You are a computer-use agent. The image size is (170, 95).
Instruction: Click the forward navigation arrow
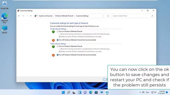click(23, 16)
